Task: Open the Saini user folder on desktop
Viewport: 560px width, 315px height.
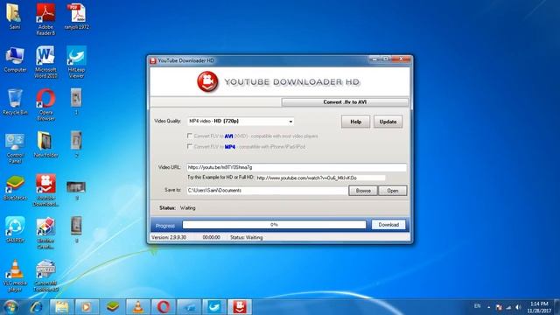Action: 15,16
